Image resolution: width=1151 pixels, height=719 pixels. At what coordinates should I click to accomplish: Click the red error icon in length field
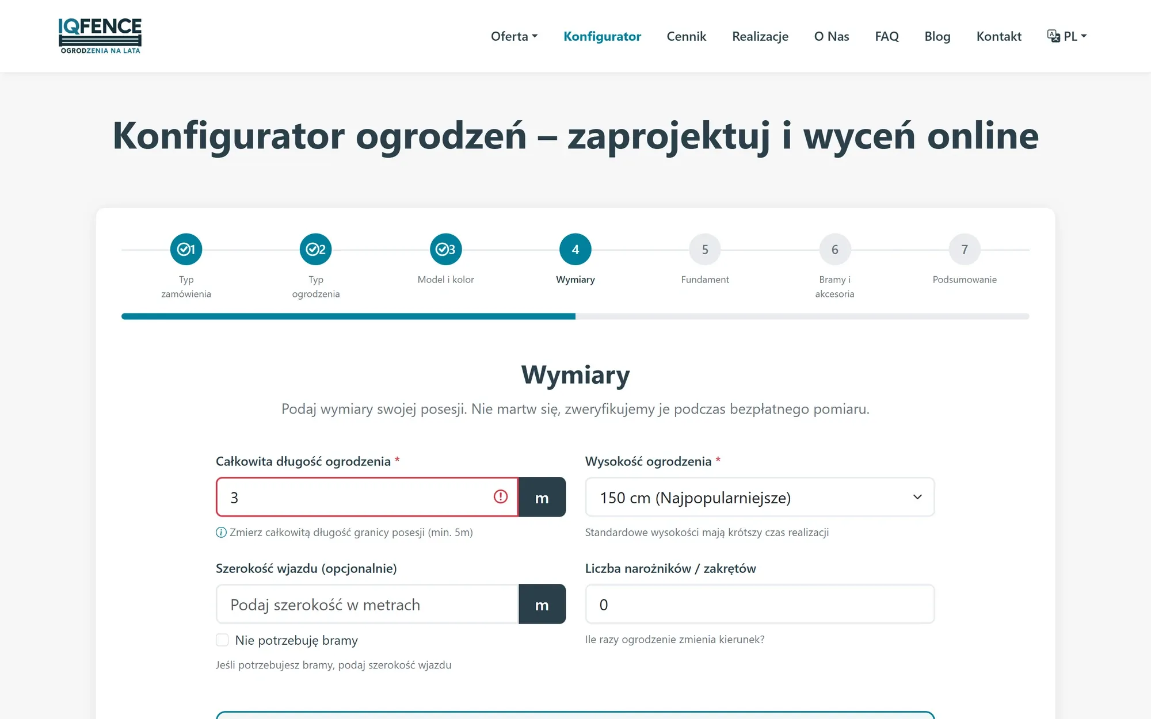point(501,496)
